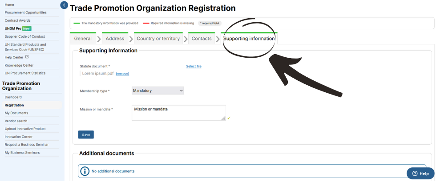Click the arrow between Contacts and Supporting information

pos(218,39)
